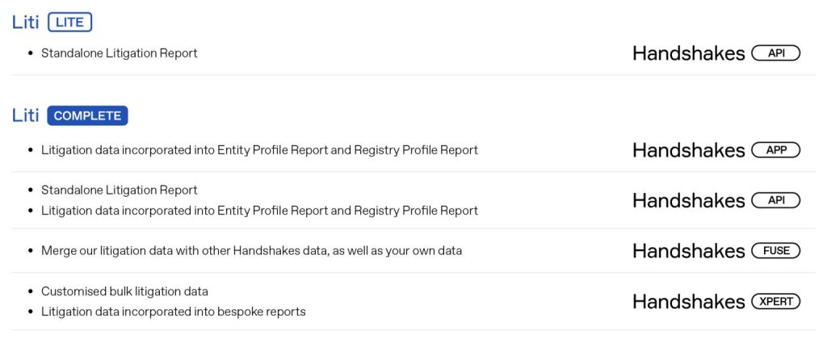Click the API badge in the Liti Complete section
The width and height of the screenshot is (827, 343).
pos(775,200)
